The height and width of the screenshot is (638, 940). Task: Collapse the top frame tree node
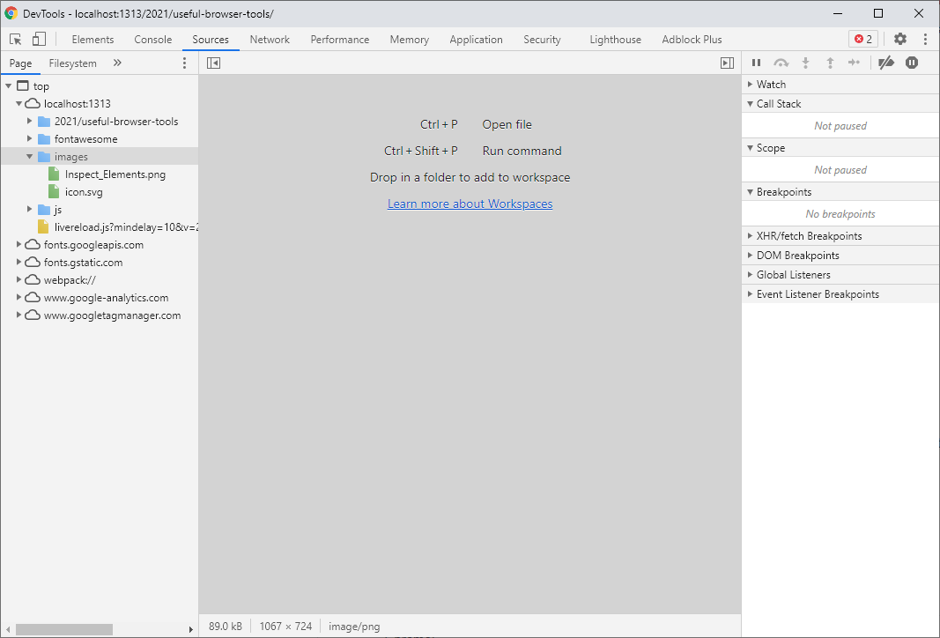point(9,85)
